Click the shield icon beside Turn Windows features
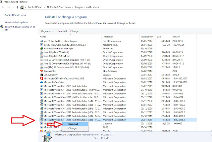The width and height of the screenshot is (212, 142). [2, 27]
